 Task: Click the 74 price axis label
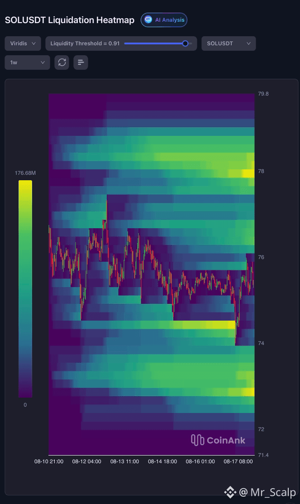pyautogui.click(x=261, y=343)
